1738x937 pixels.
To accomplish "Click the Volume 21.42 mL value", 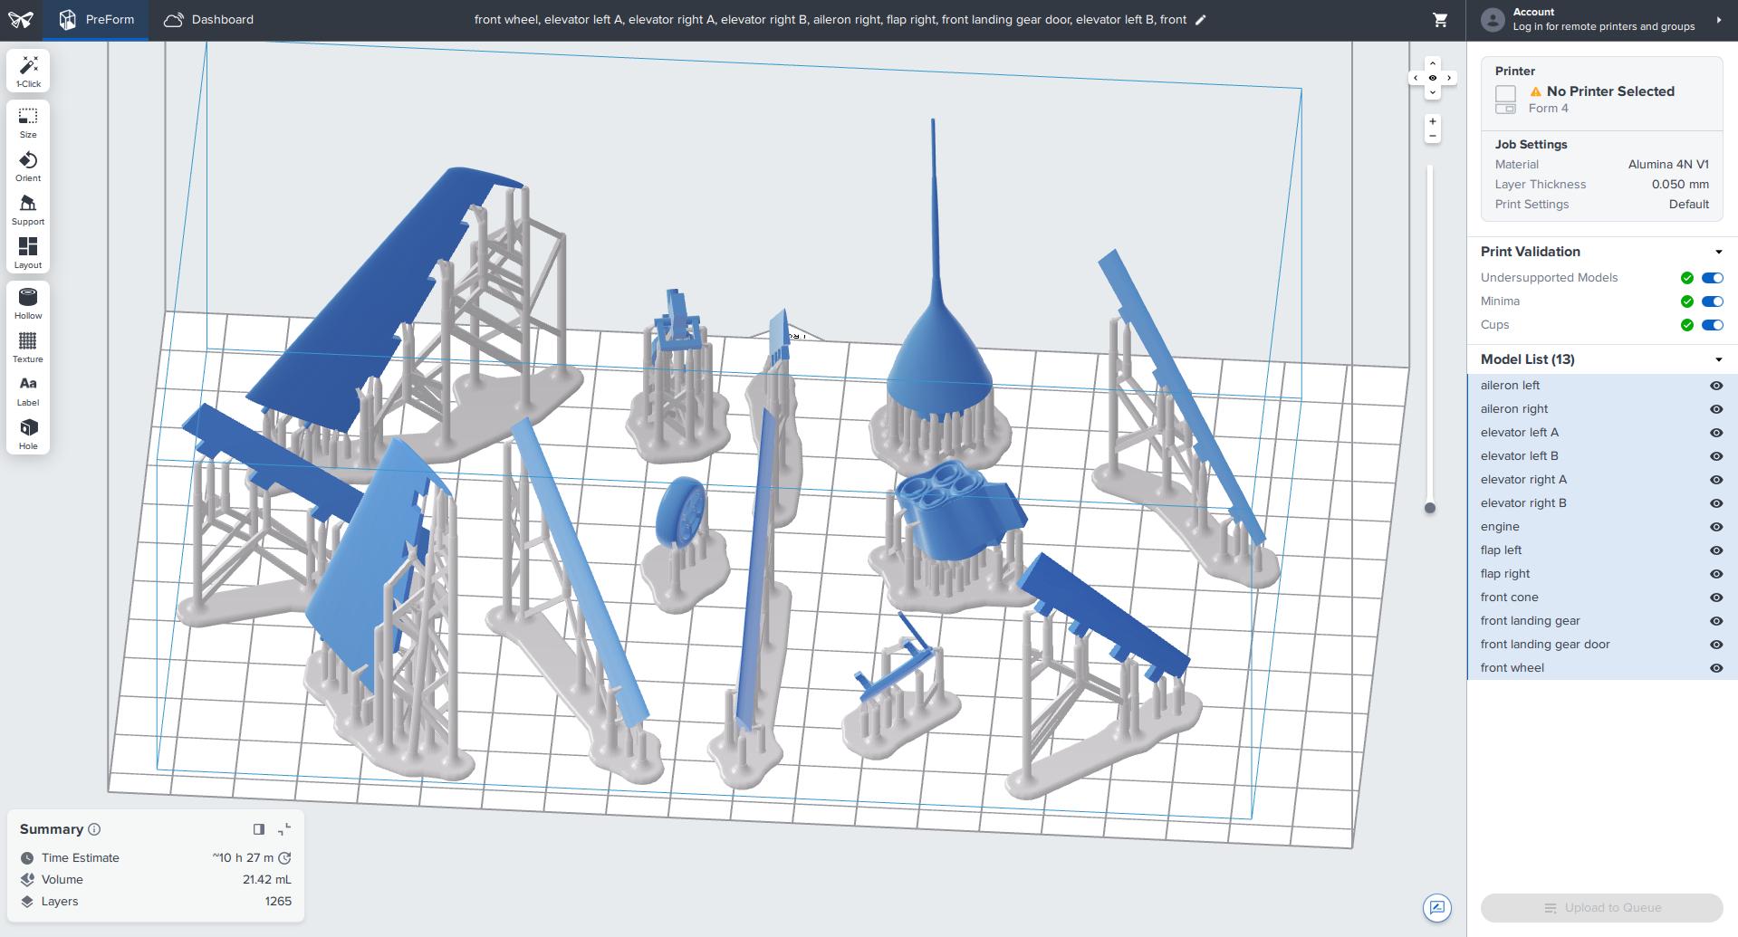I will tap(267, 880).
